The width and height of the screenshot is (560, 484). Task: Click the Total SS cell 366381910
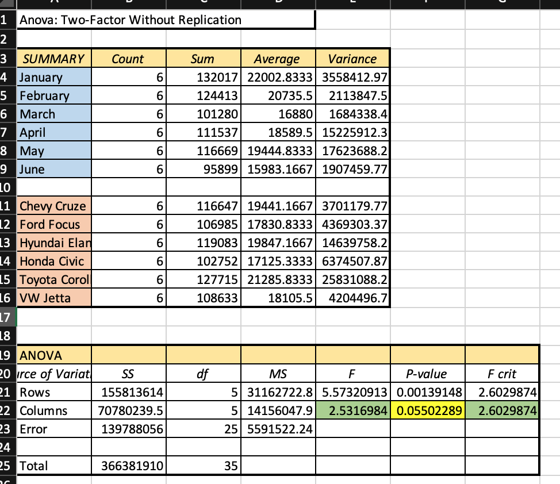point(128,466)
